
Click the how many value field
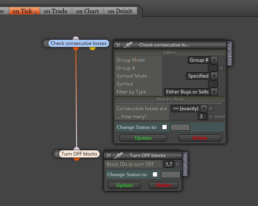click(x=202, y=117)
